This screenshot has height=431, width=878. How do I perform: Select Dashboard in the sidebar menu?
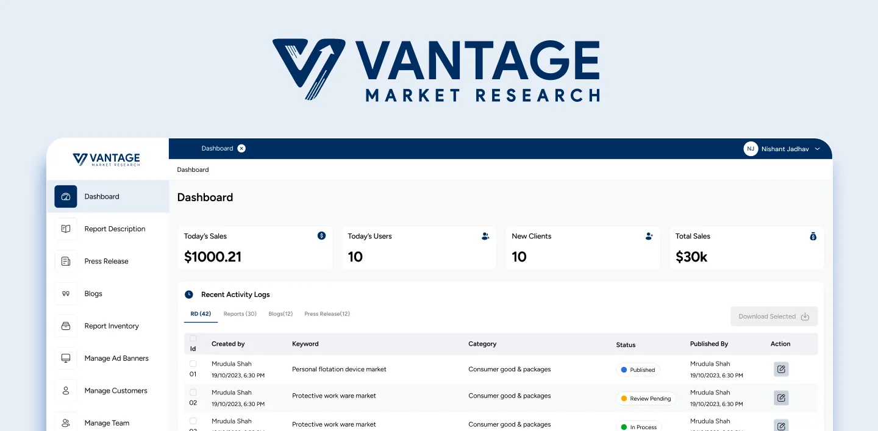pyautogui.click(x=108, y=196)
